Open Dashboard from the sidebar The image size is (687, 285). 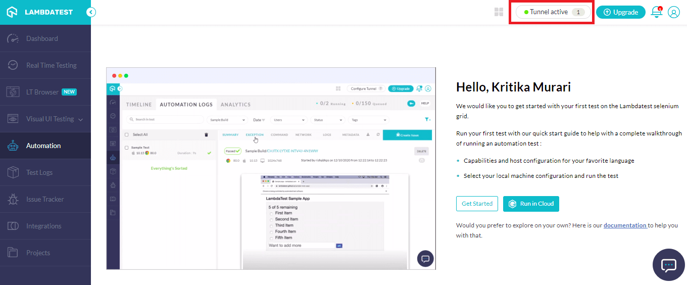click(x=45, y=38)
